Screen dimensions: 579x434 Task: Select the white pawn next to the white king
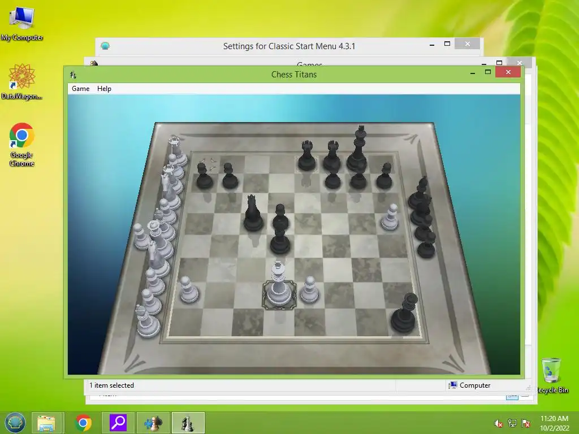coord(309,290)
